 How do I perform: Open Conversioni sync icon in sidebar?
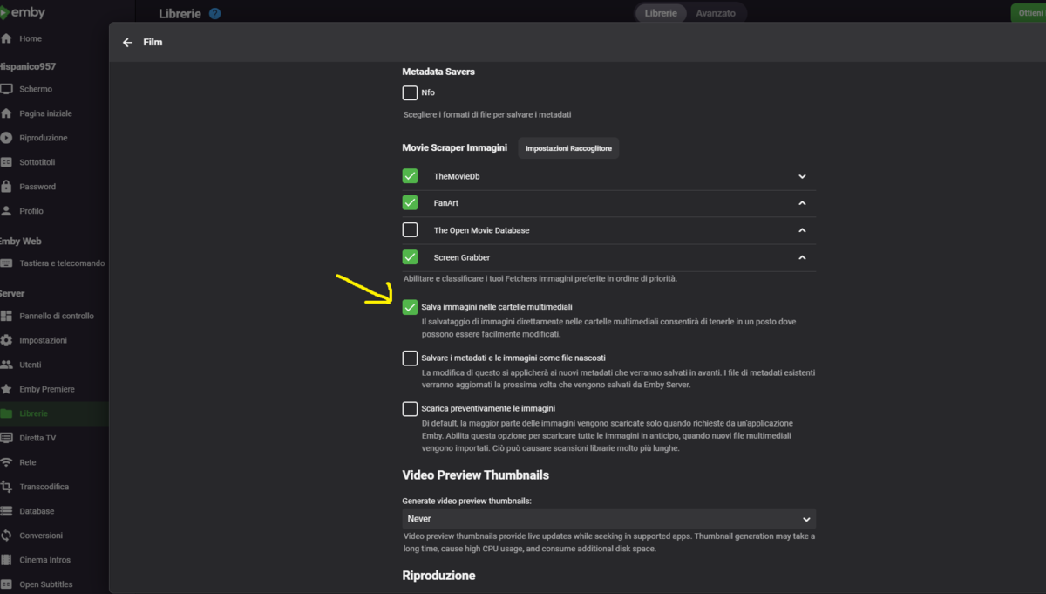(7, 536)
